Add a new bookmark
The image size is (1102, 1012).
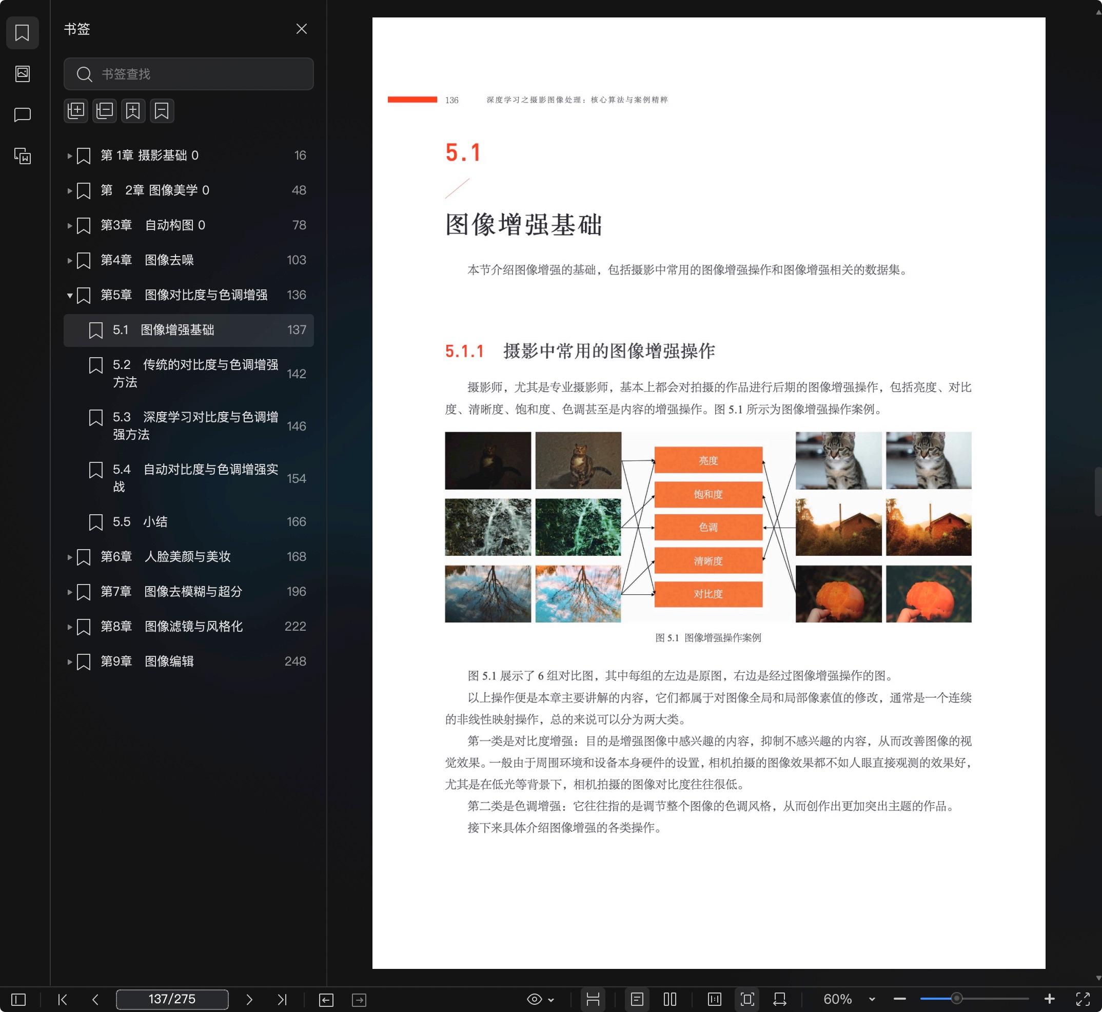(133, 111)
